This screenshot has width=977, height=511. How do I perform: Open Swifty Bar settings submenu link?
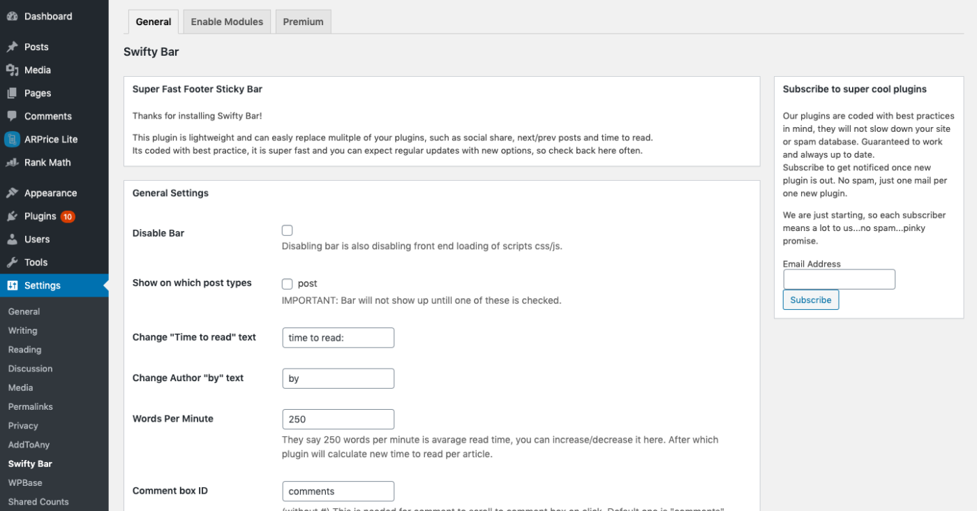pyautogui.click(x=30, y=464)
